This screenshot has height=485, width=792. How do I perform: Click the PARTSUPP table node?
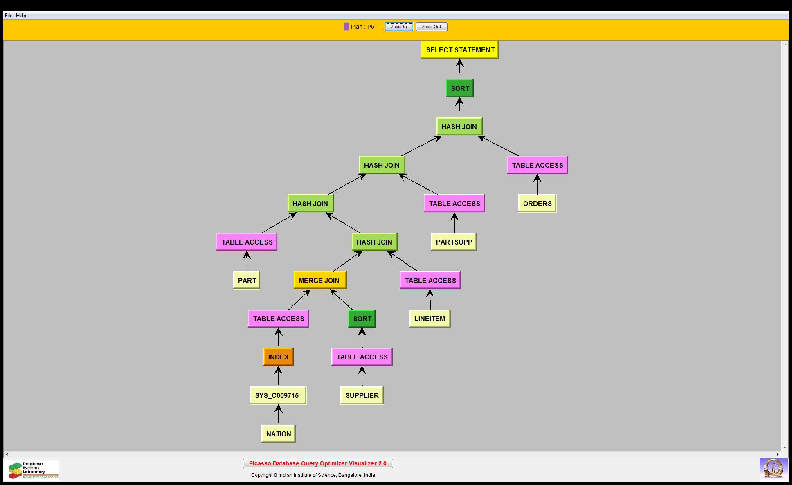[x=454, y=242]
